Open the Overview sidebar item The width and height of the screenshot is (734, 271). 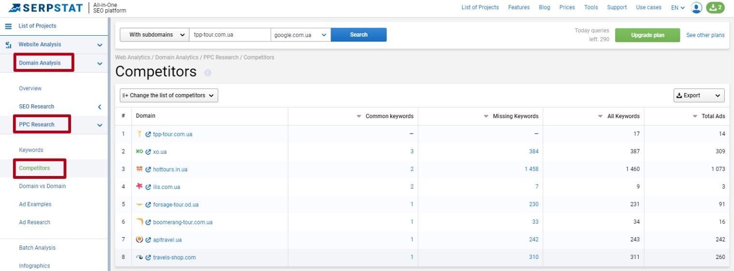click(30, 89)
